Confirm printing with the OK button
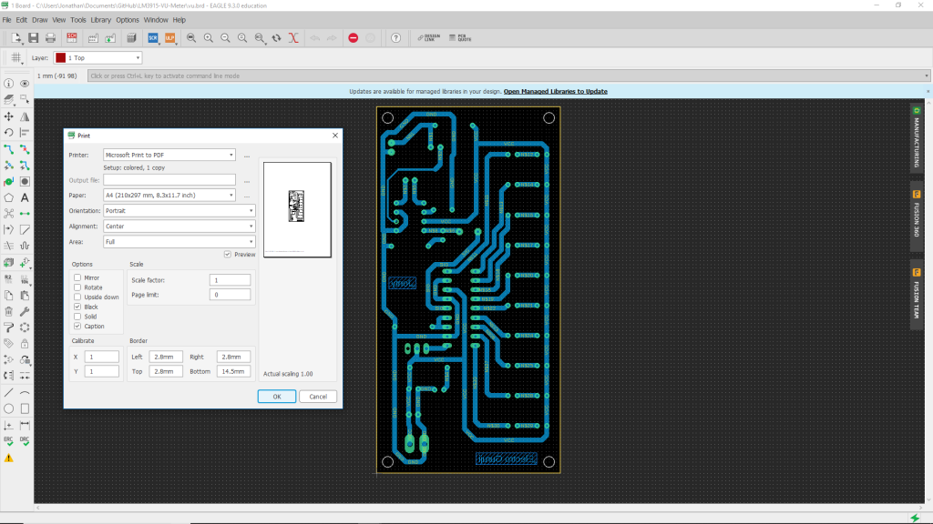 [x=276, y=396]
